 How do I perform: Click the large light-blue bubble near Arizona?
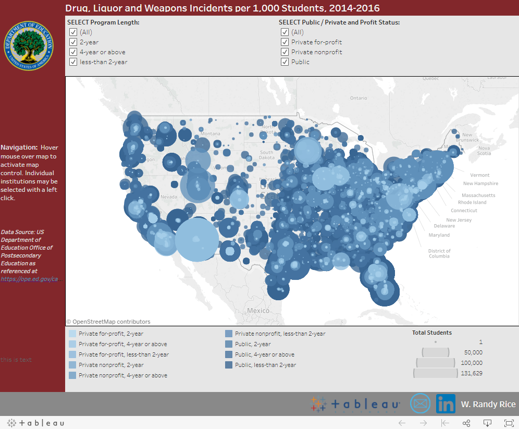pos(197,240)
